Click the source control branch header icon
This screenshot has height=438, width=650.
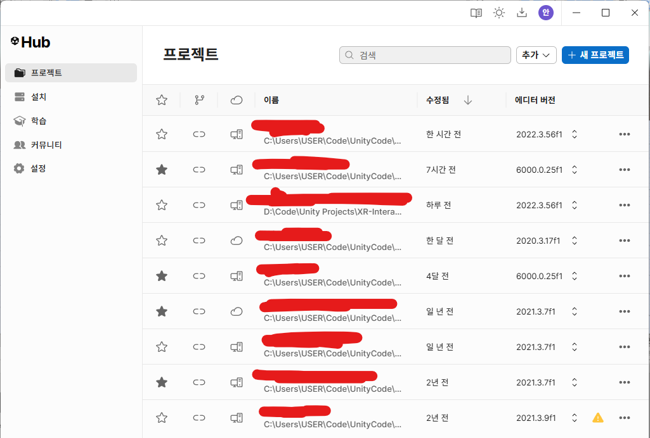pyautogui.click(x=199, y=100)
